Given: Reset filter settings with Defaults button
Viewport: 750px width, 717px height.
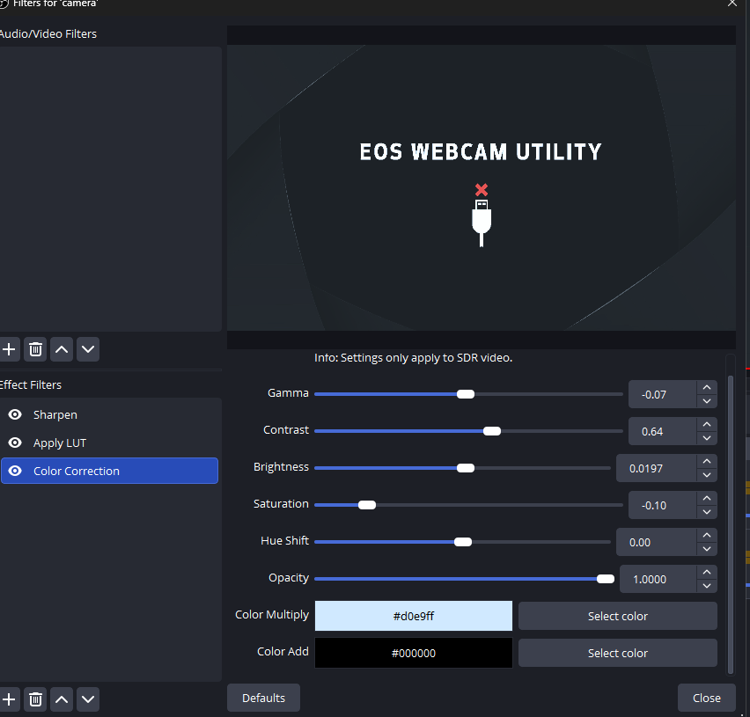Looking at the screenshot, I should [x=263, y=698].
